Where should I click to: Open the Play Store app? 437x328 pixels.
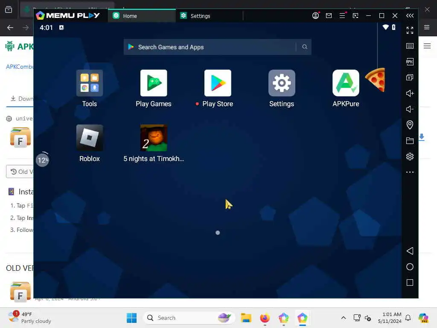point(218,83)
